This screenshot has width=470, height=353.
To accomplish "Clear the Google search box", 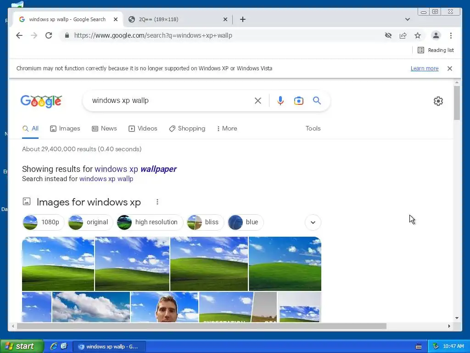I will coord(258,101).
